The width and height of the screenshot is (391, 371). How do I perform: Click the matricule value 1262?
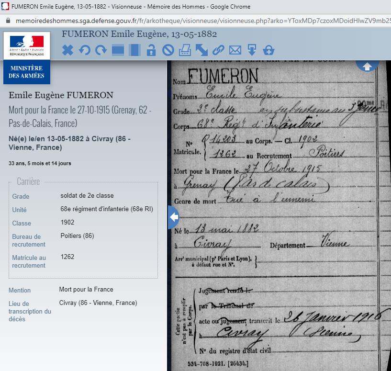67,257
